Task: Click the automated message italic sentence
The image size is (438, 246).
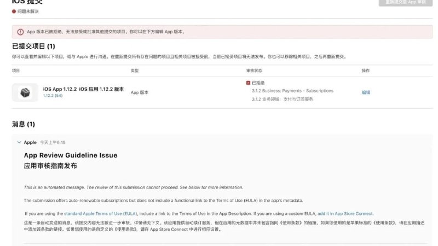Action: click(133, 188)
